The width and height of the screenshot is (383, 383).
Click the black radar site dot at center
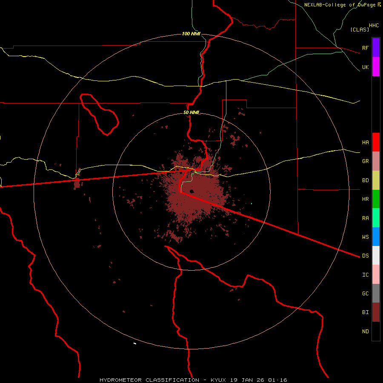[x=192, y=191]
